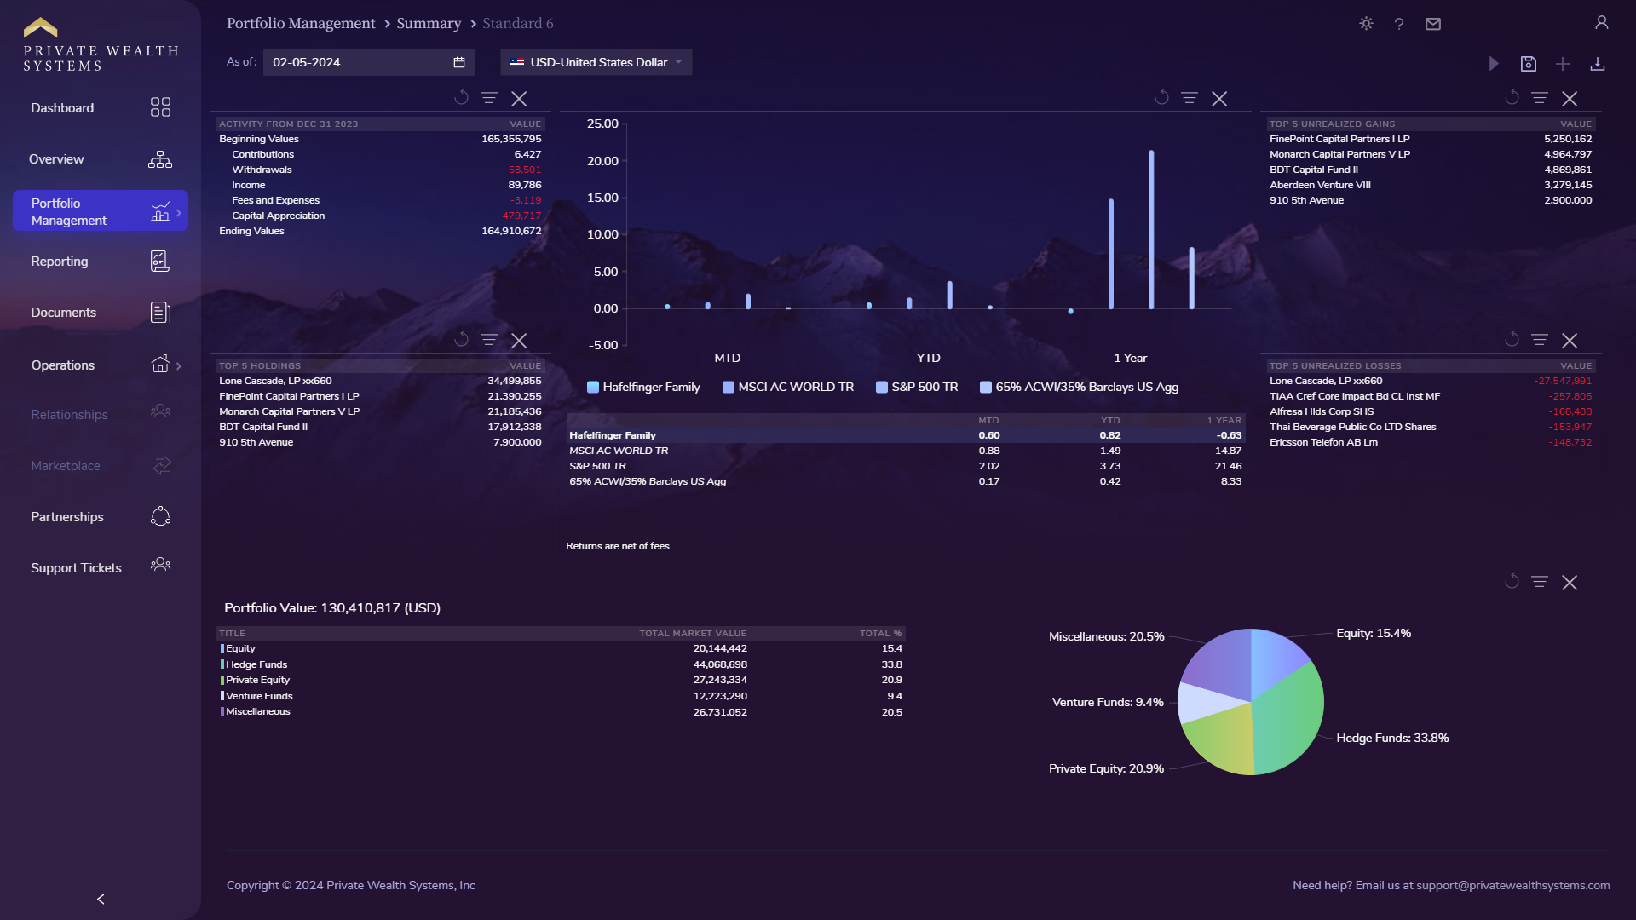
Task: Click the user profile icon top right
Action: 1601,23
